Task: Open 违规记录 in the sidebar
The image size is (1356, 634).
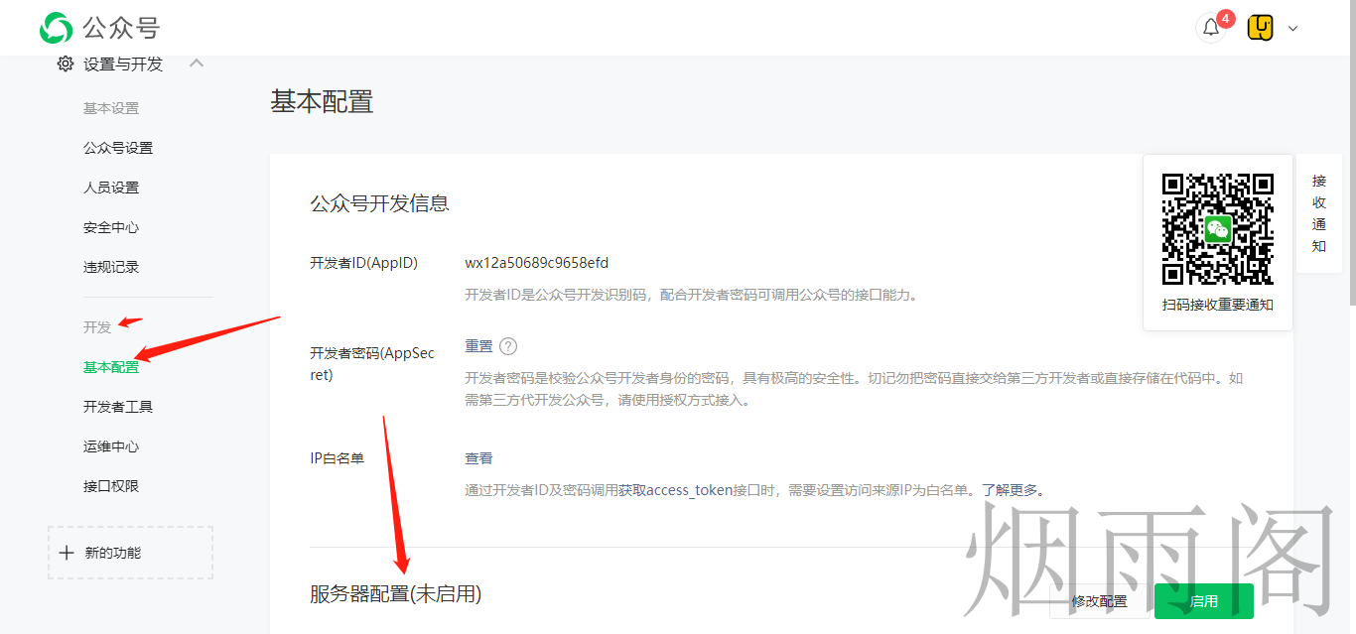Action: point(111,267)
